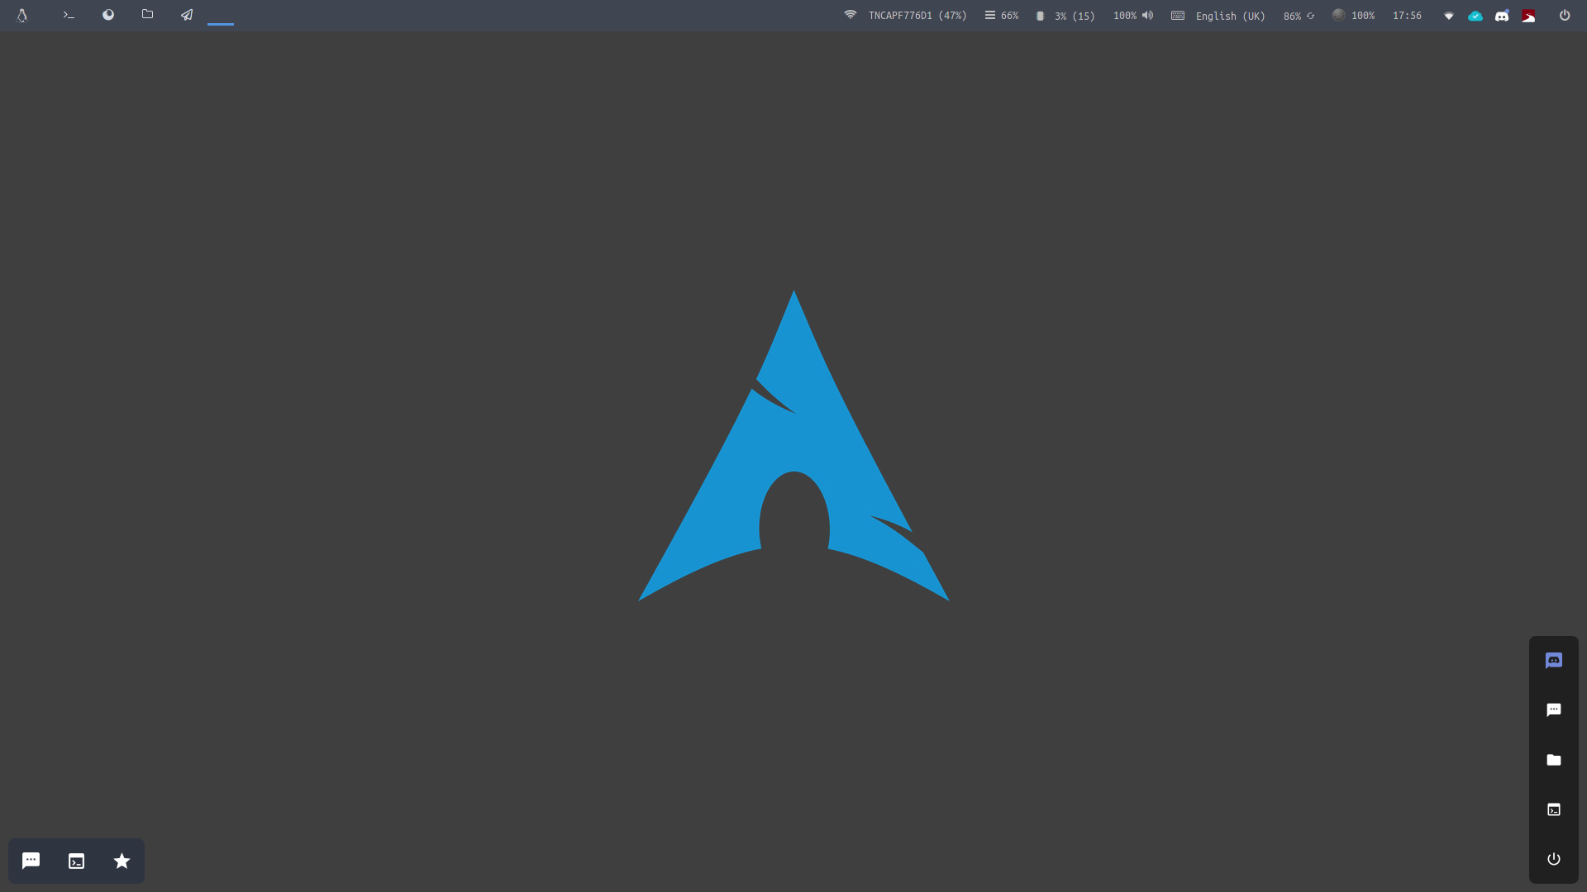Open the file manager from top bar
1587x892 pixels.
[x=147, y=14]
